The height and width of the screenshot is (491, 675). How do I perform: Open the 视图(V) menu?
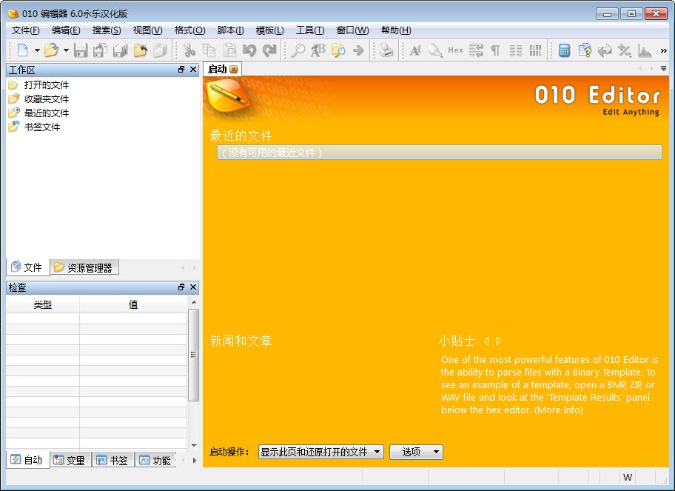pyautogui.click(x=148, y=30)
